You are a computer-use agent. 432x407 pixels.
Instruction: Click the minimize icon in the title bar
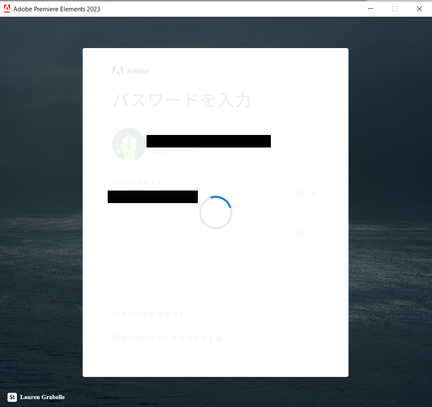coord(370,8)
